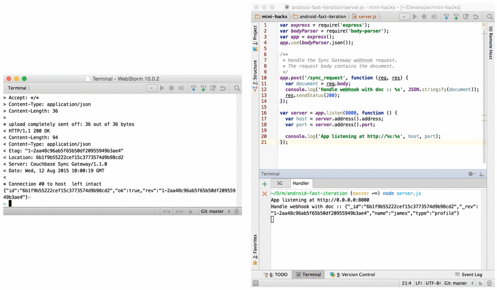Hide Terminal panel with download-arrow icon
Viewport: 497px width, 290px height.
[481, 174]
